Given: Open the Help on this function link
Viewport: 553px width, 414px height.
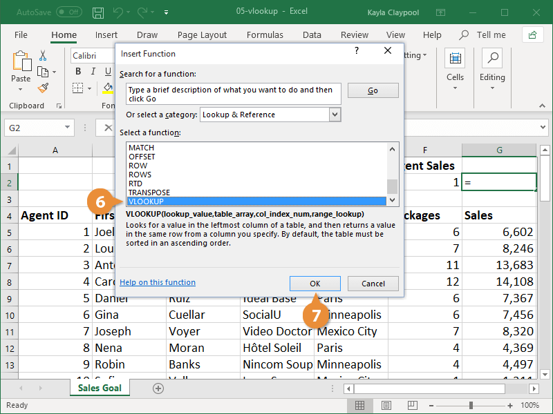Looking at the screenshot, I should pos(158,282).
